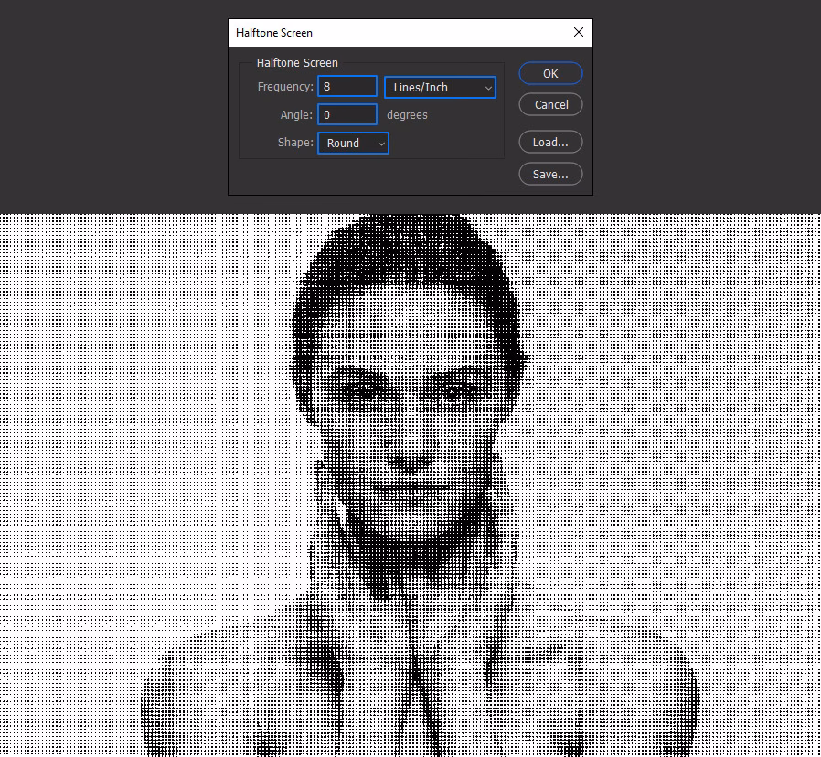
Task: Cancel the Halftone Screen dialog
Action: click(549, 104)
